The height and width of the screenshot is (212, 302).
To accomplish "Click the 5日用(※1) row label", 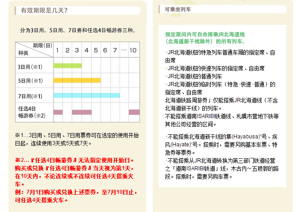I will tap(30, 81).
